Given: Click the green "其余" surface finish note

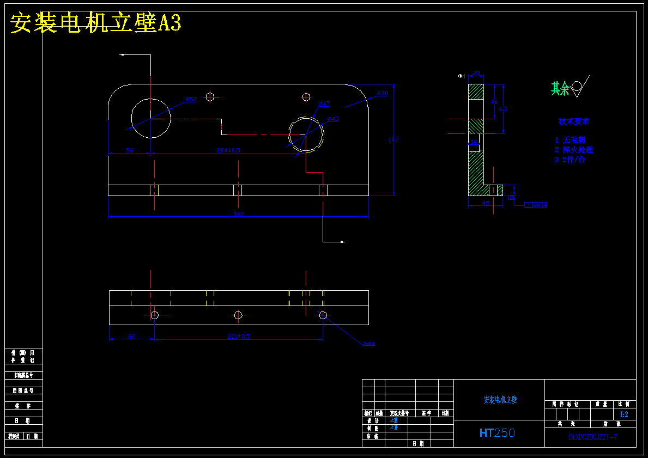Looking at the screenshot, I should tap(560, 88).
